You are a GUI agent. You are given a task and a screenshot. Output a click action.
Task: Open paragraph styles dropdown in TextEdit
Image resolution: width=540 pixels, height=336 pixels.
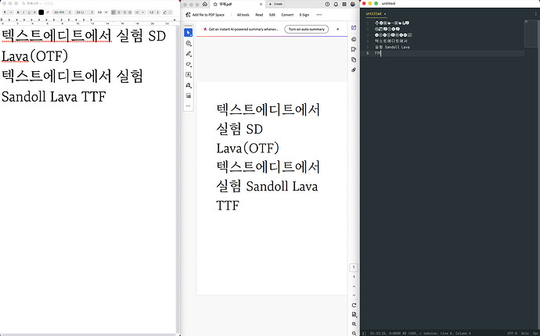click(x=8, y=13)
